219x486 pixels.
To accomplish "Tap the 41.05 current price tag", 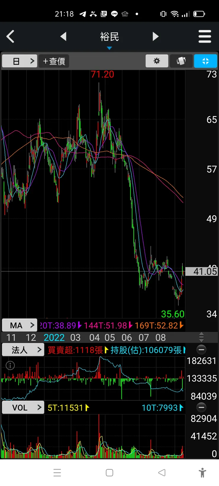I will [x=202, y=271].
